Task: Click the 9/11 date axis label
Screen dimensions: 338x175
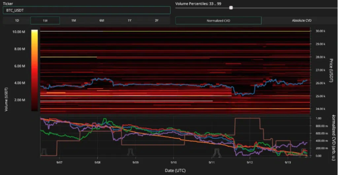Action: click(212, 162)
